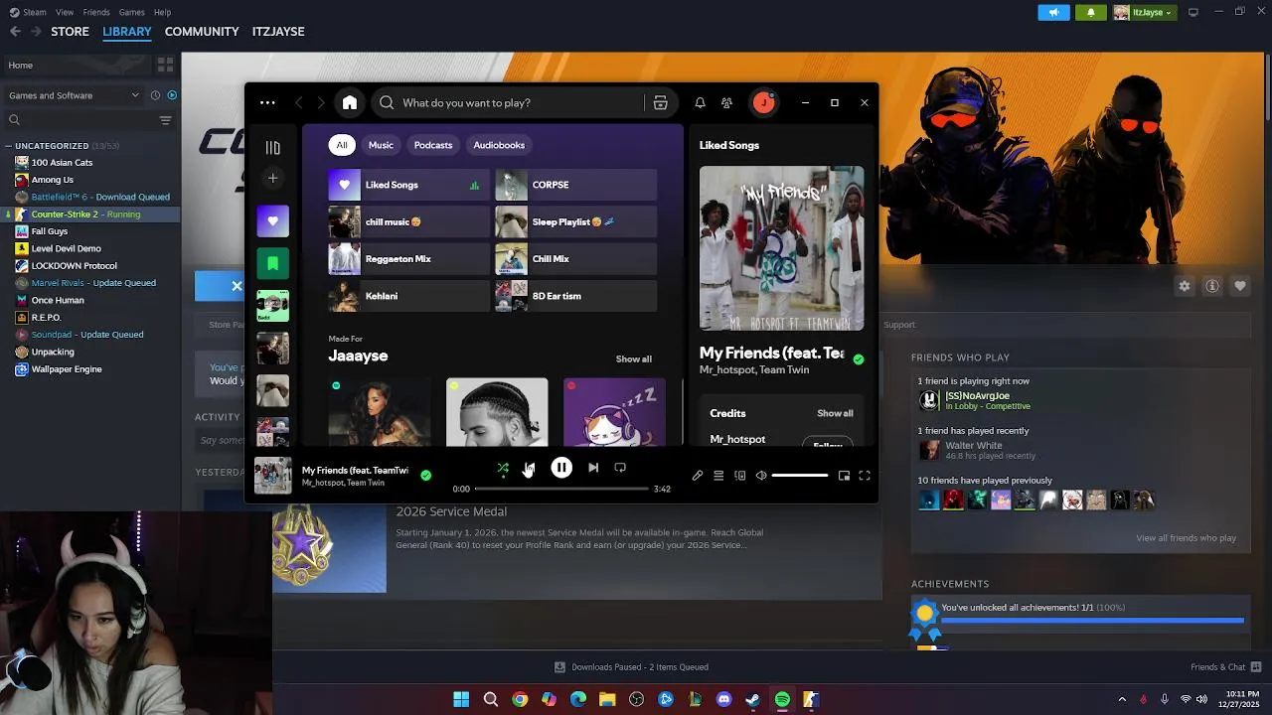Screen dimensions: 1272x715
Task: Open Spotify miniplayer icon
Action: point(844,476)
